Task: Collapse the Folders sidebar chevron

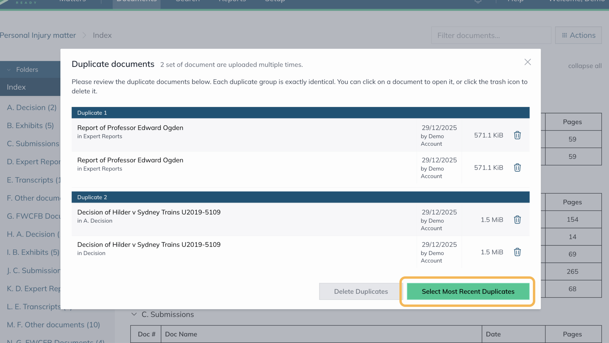Action: click(9, 70)
